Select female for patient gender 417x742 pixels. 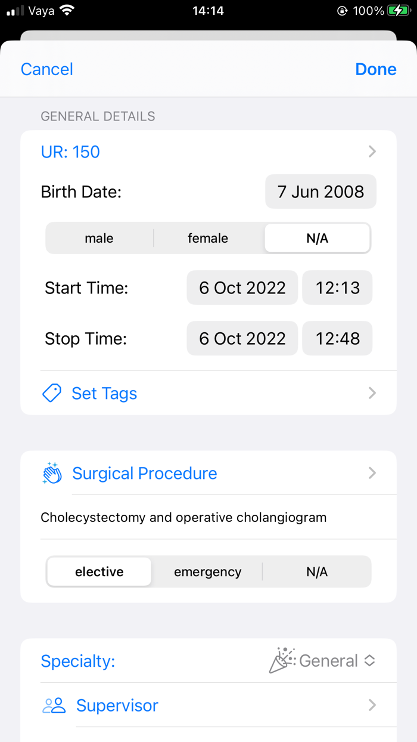tap(207, 237)
